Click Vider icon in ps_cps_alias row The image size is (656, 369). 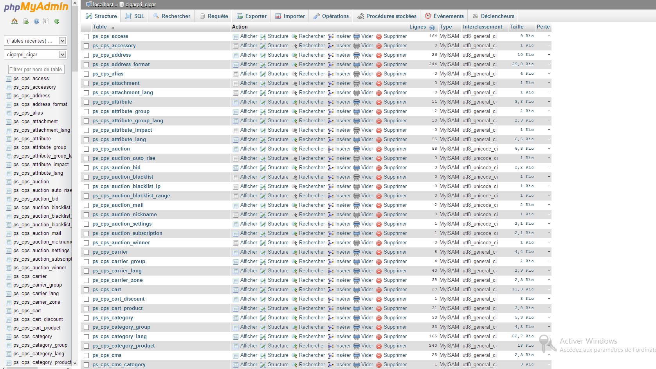(x=357, y=74)
